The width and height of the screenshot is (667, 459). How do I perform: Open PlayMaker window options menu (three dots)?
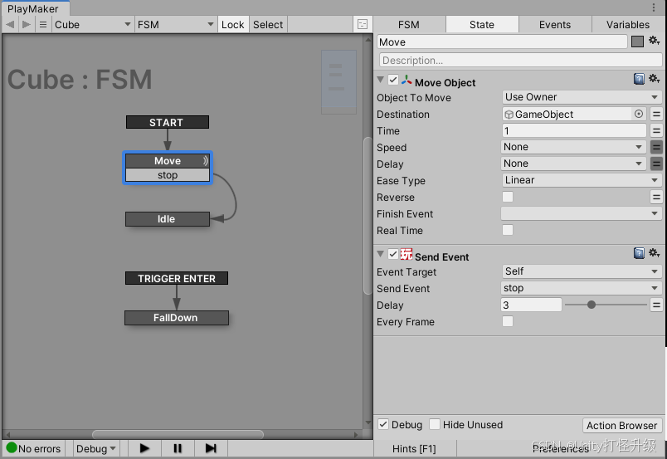click(654, 7)
